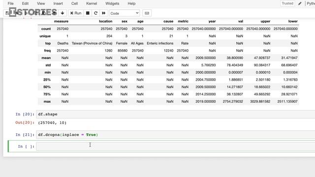Select the In [20]: prompt label

pyautogui.click(x=25, y=114)
